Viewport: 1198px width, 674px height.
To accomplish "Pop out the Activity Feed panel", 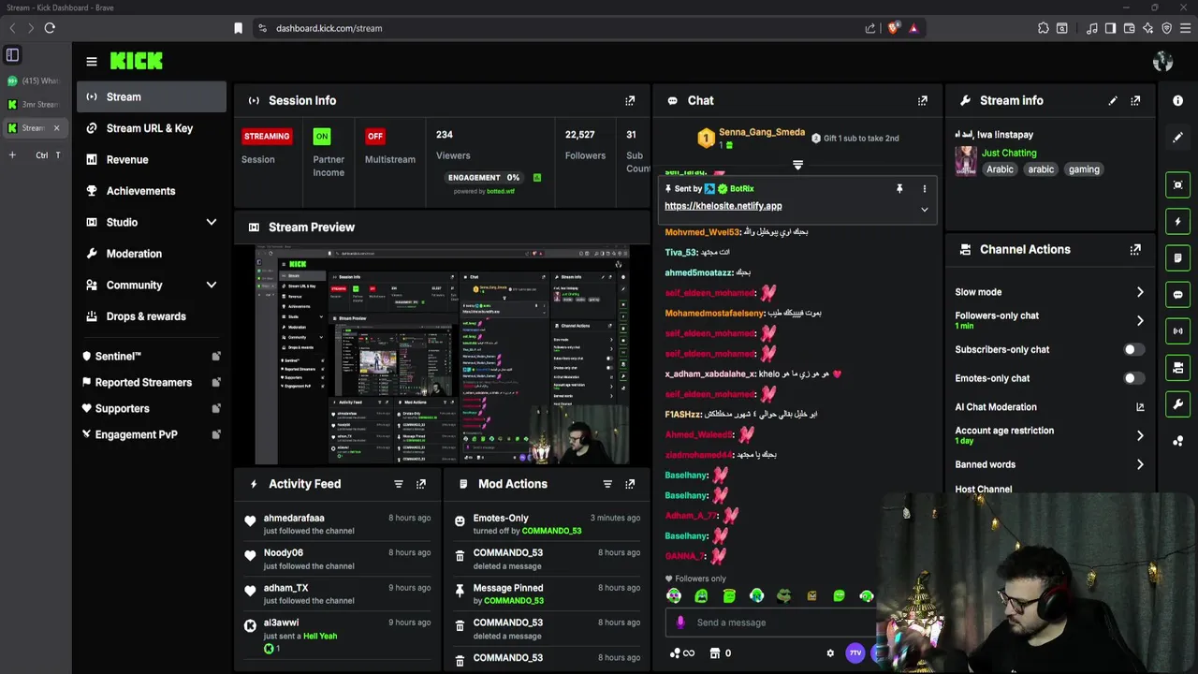I will click(x=421, y=484).
